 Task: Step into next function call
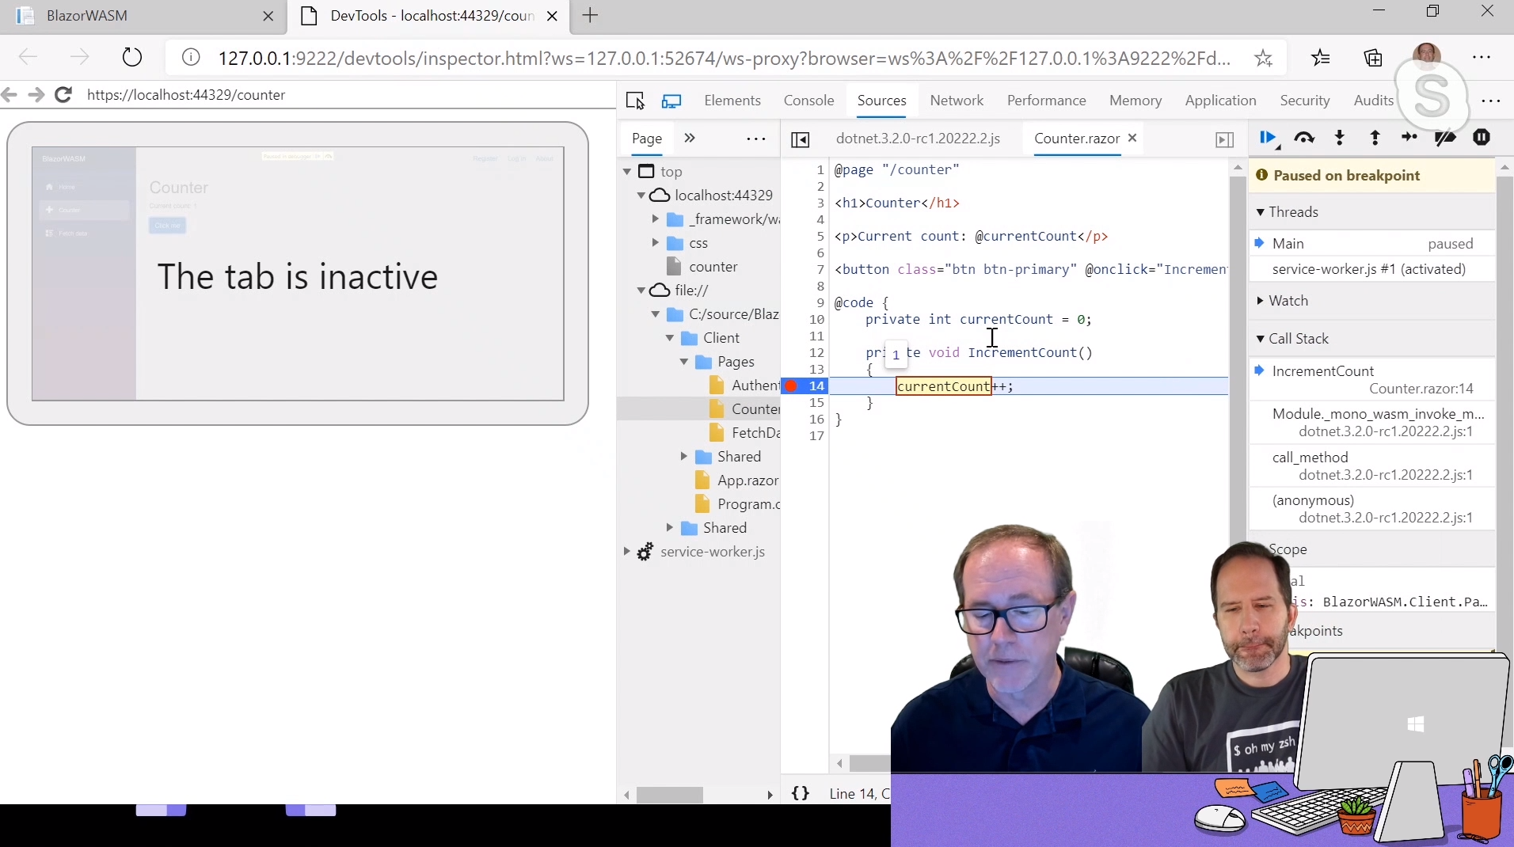(1340, 139)
